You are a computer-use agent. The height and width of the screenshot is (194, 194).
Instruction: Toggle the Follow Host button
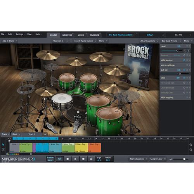tap(50, 159)
